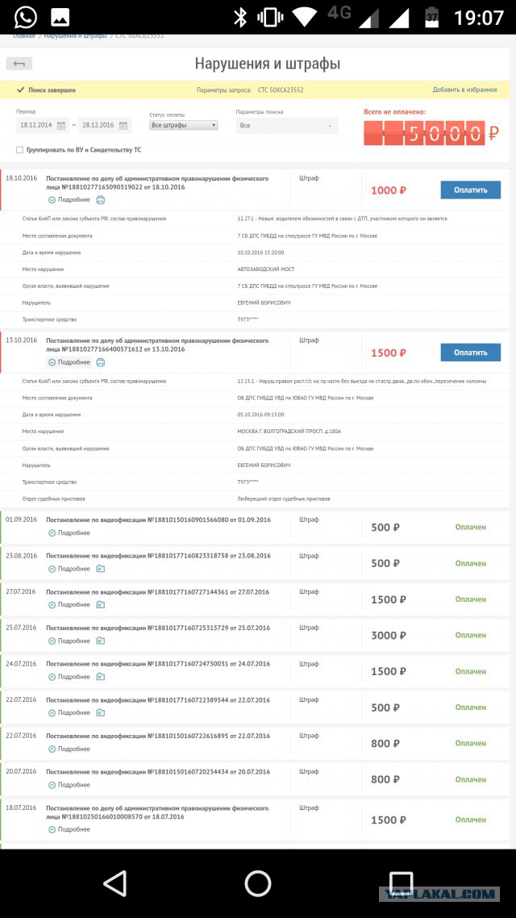Open the photo icon for the 25.07.2016 fine
Image resolution: width=516 pixels, height=918 pixels.
(x=100, y=641)
